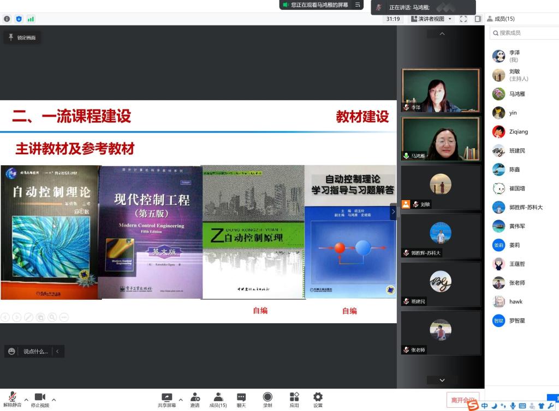Expand video options arrow beside 停止视频
The width and height of the screenshot is (559, 411).
[53, 400]
